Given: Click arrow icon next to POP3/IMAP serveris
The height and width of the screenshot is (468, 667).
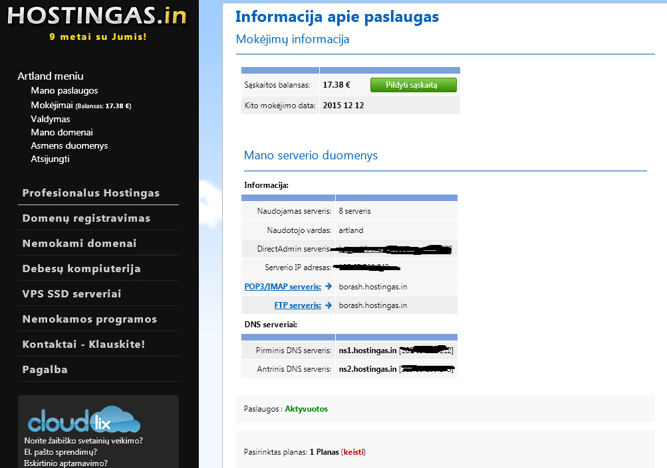Looking at the screenshot, I should point(329,287).
